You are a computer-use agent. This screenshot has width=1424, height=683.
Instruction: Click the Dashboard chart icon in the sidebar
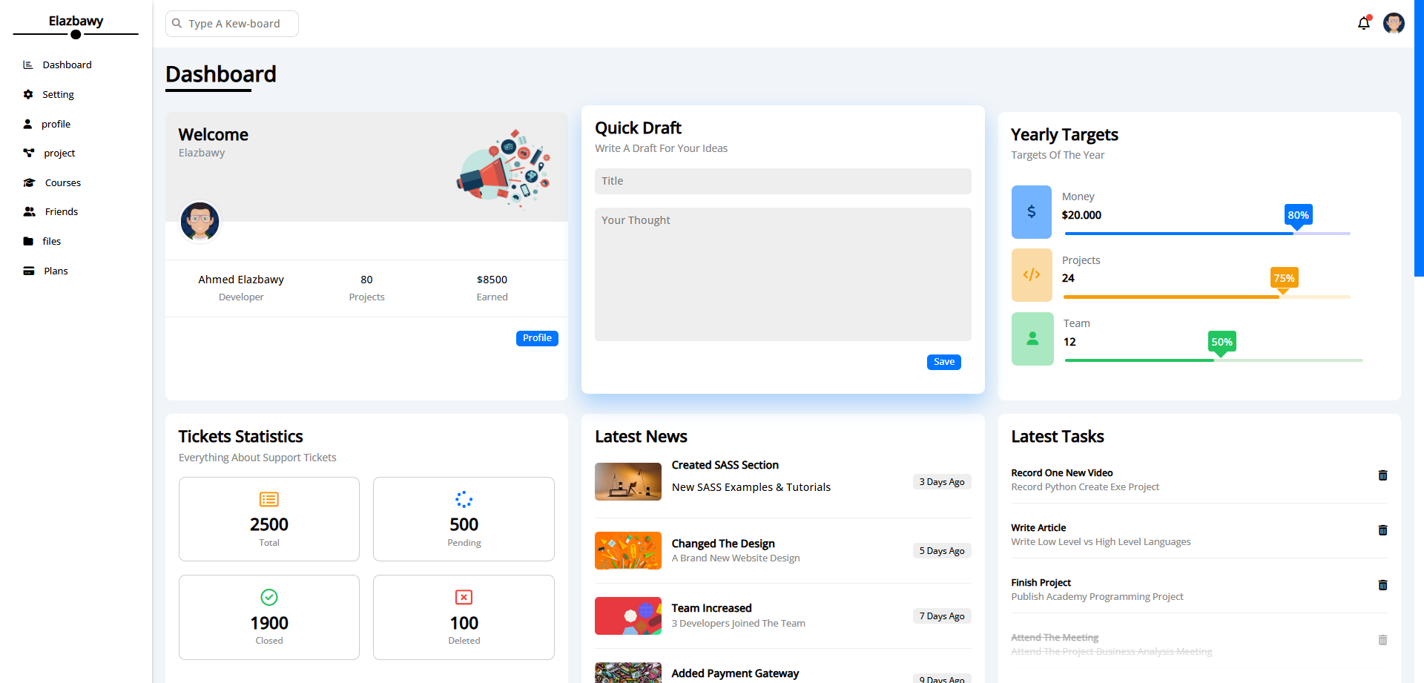tap(28, 65)
